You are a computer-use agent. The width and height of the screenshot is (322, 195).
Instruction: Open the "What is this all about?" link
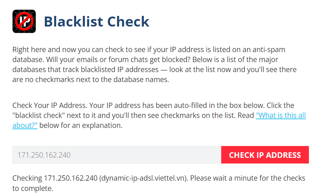[x=281, y=115]
